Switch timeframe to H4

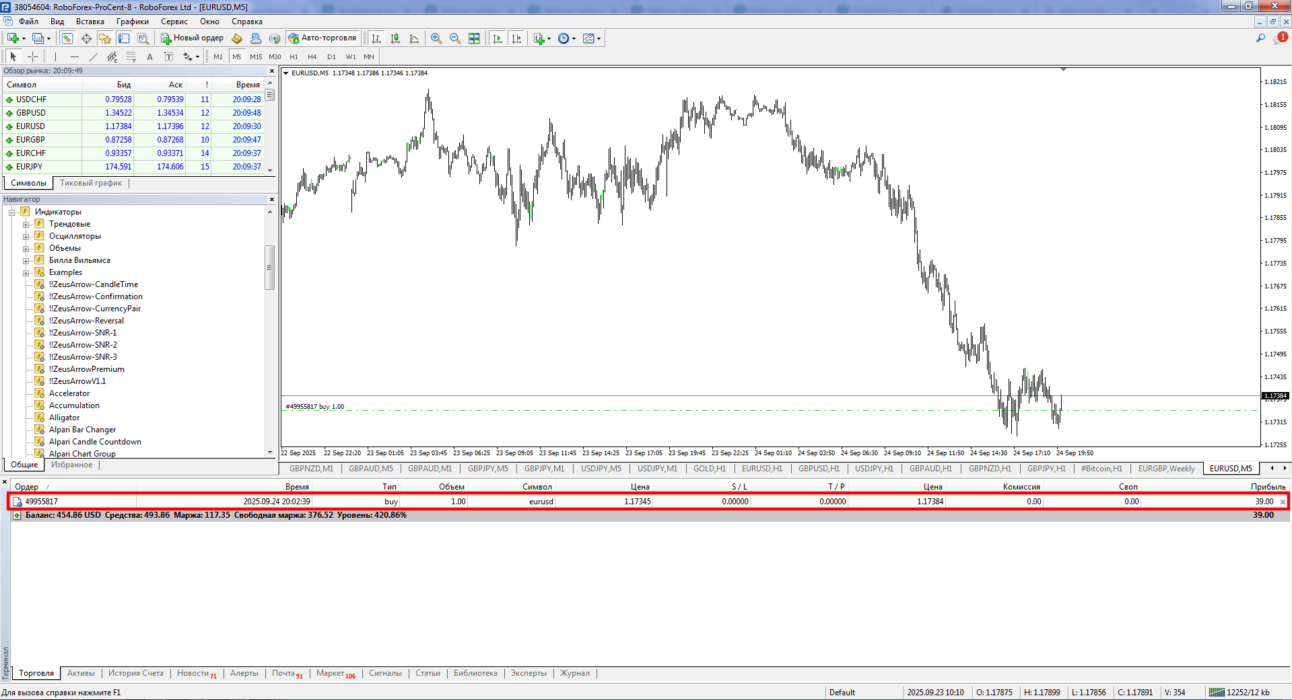point(312,57)
